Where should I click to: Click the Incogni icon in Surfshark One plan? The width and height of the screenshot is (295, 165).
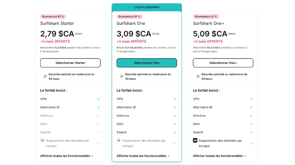119,141
